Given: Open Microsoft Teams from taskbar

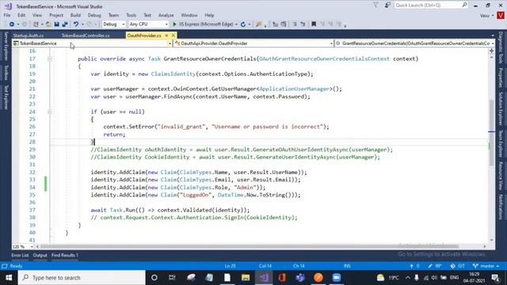Looking at the screenshot, I should click(x=300, y=278).
